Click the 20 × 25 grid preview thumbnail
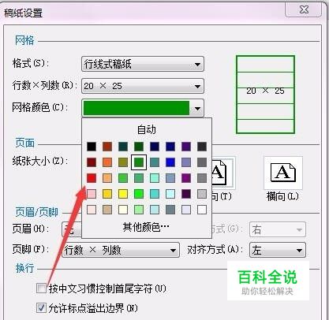The height and width of the screenshot is (320, 329). pyautogui.click(x=265, y=95)
